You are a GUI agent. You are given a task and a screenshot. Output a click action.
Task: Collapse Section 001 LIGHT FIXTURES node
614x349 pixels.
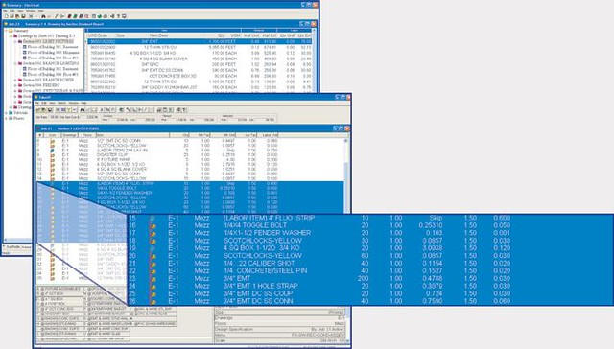(15, 41)
